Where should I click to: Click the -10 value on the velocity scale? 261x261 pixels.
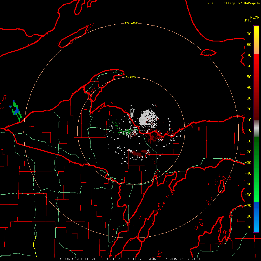click(248, 141)
